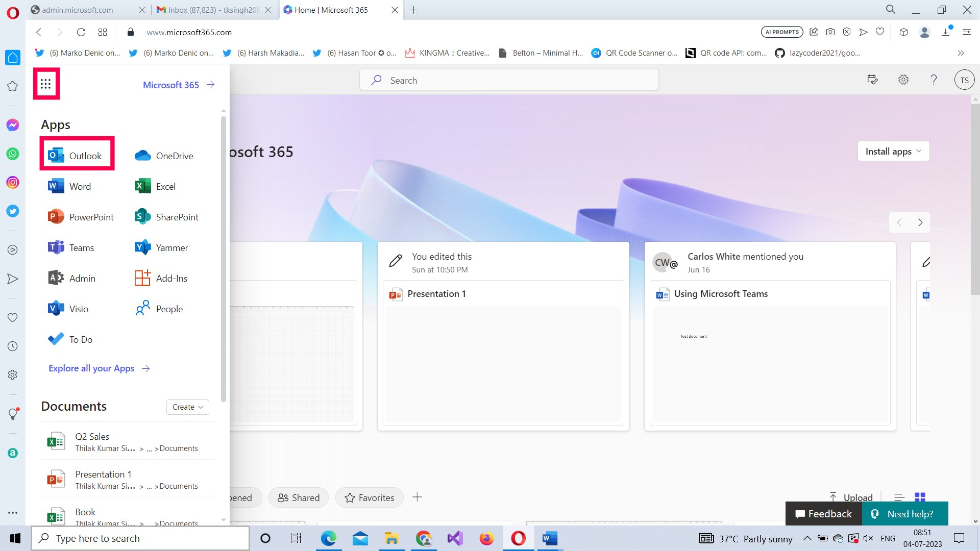
Task: Show previous recommended cards with left chevron
Action: tap(899, 222)
